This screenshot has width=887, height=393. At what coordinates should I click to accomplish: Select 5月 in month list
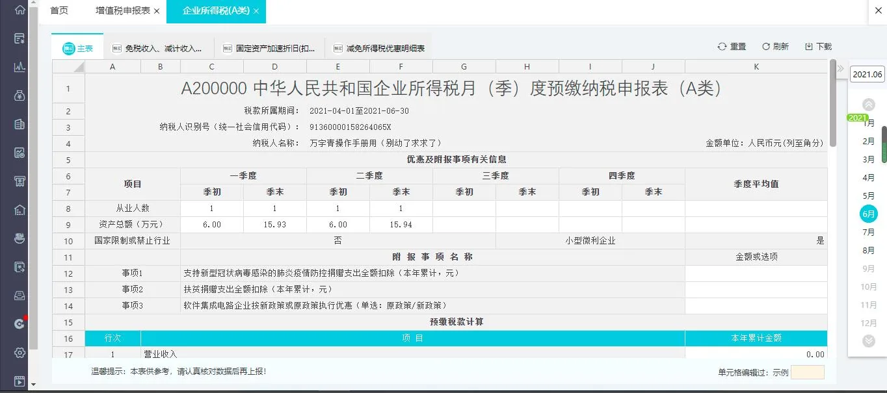(869, 196)
